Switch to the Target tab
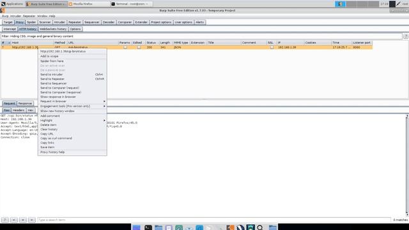 coord(8,22)
